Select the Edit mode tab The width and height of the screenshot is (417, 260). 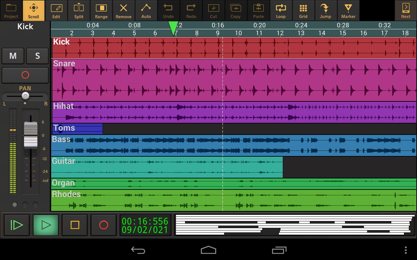click(56, 10)
